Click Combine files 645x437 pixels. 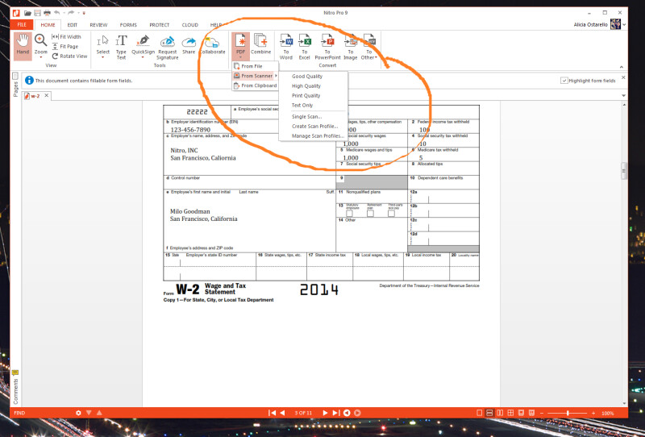(x=260, y=44)
